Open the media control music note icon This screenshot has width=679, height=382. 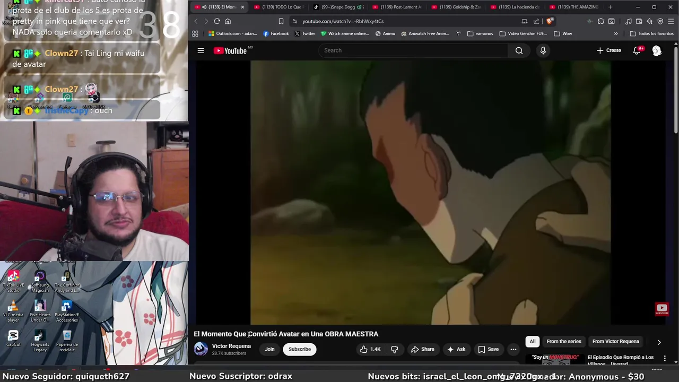click(x=629, y=21)
